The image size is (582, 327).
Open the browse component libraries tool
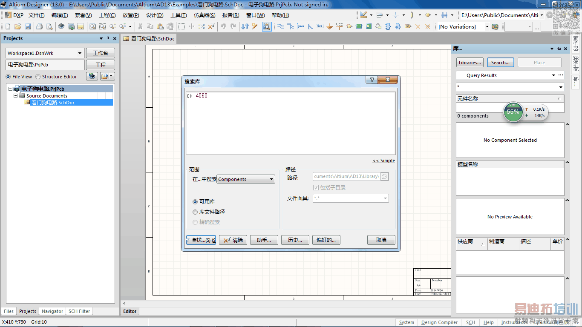click(267, 26)
